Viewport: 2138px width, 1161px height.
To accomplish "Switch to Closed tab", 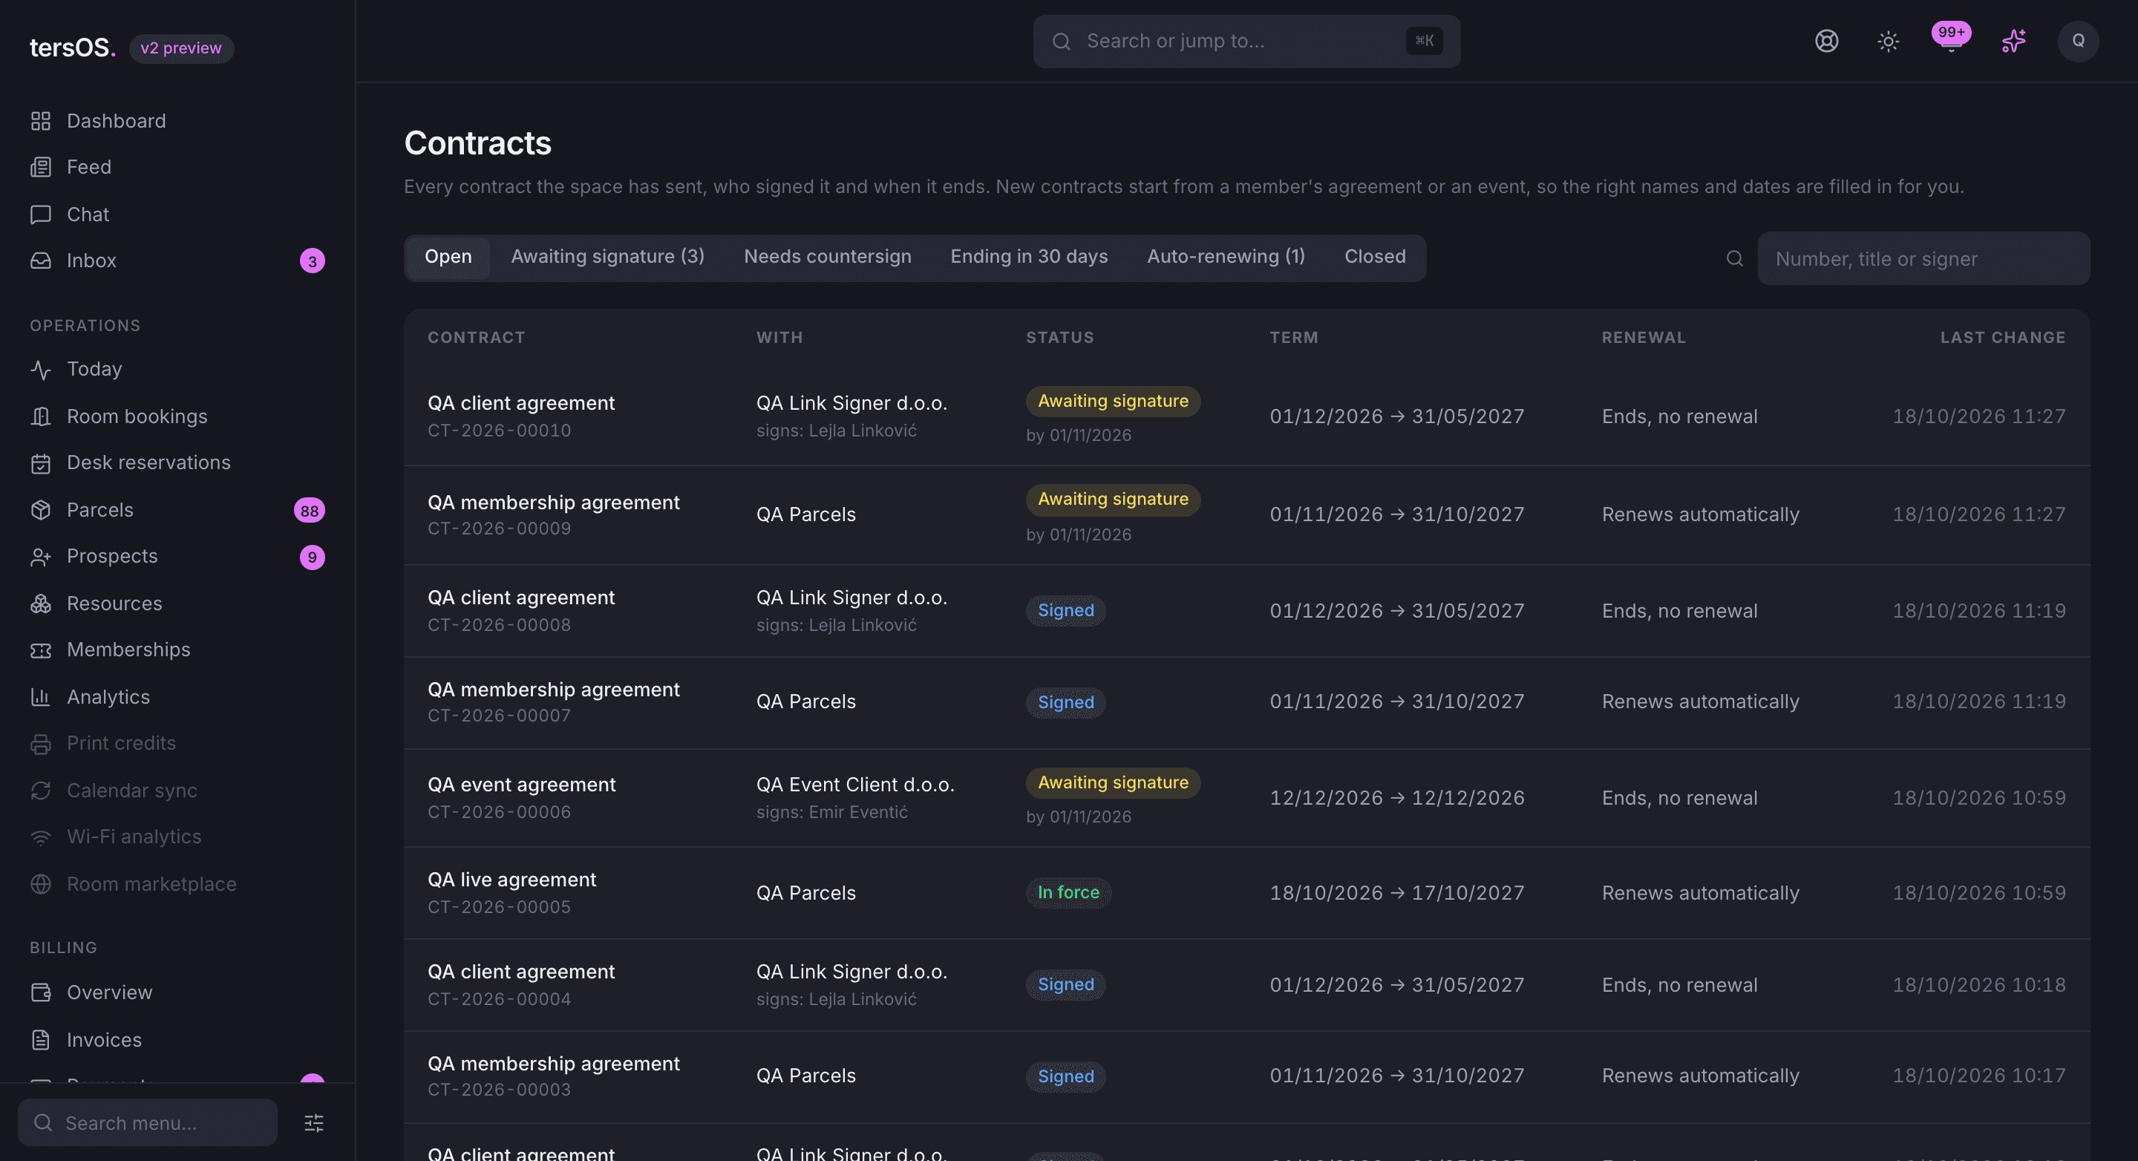I will click(x=1376, y=258).
